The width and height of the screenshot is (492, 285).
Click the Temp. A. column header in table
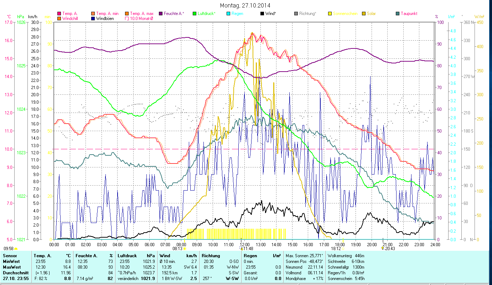point(42,256)
